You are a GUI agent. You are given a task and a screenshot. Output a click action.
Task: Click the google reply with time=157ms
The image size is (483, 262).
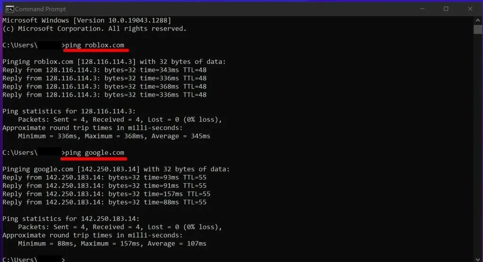(x=106, y=194)
